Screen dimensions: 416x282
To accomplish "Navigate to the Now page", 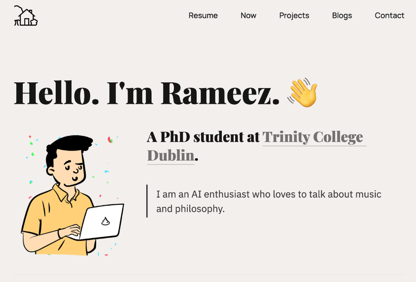I will [248, 15].
